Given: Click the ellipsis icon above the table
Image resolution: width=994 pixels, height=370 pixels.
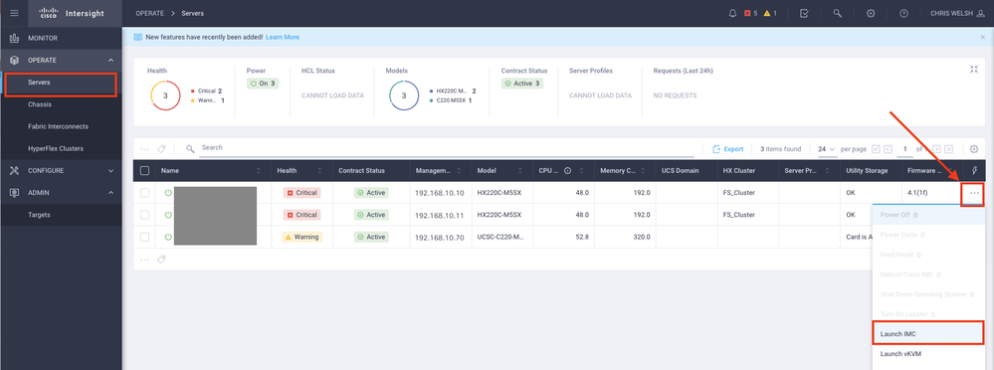Looking at the screenshot, I should tap(144, 149).
